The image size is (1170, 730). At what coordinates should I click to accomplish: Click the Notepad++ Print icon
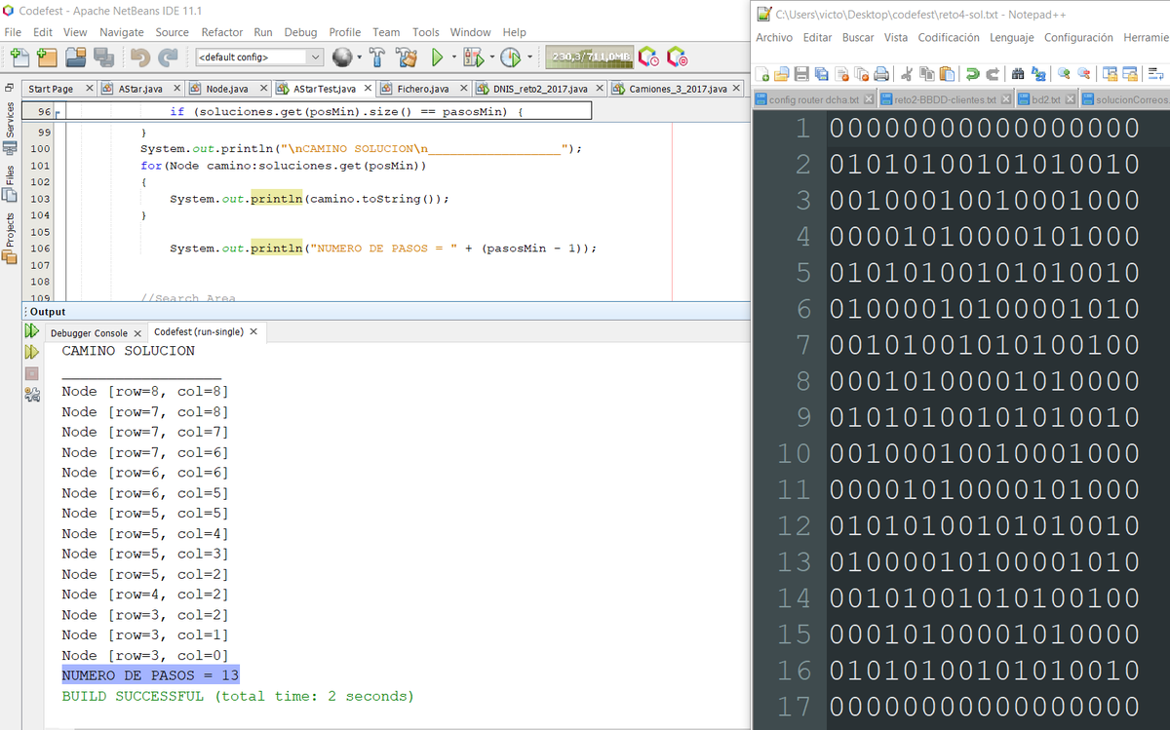tap(881, 74)
